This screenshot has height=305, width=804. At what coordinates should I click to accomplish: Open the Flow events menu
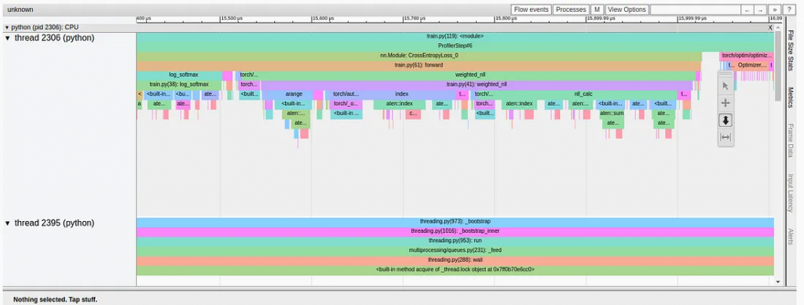[532, 9]
